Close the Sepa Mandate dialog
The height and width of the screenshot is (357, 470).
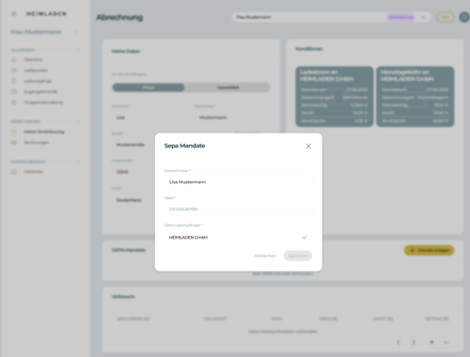(308, 146)
